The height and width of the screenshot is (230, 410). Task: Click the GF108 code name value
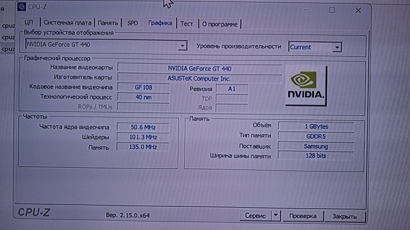coord(143,87)
